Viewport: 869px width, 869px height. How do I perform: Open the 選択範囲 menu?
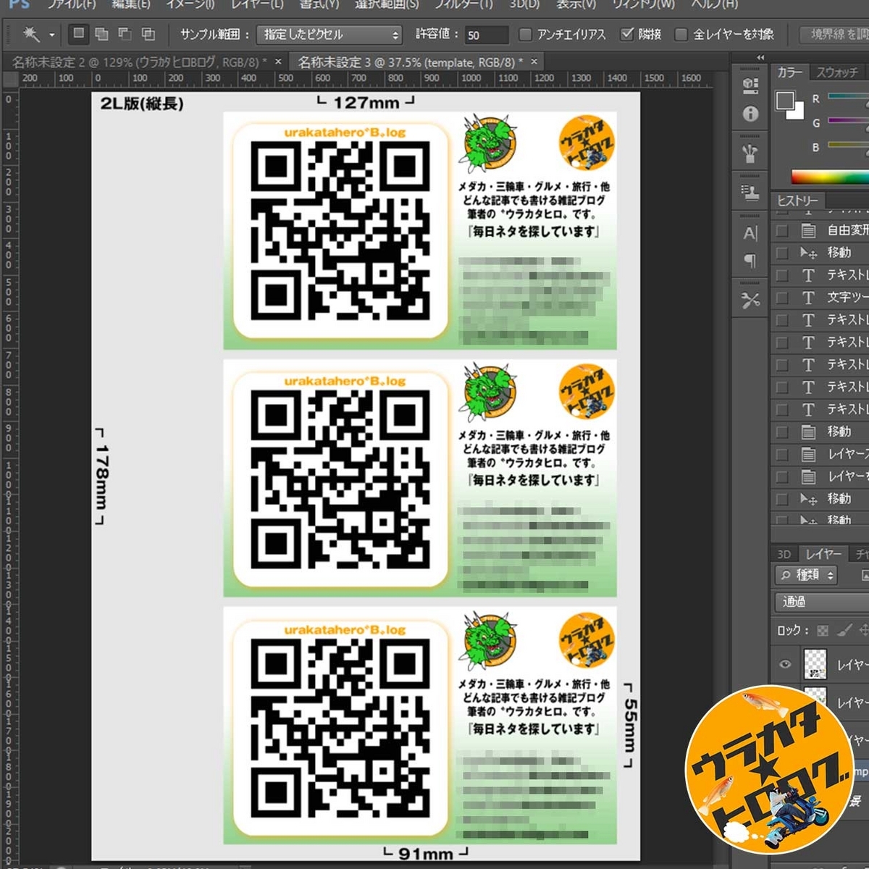pos(387,4)
